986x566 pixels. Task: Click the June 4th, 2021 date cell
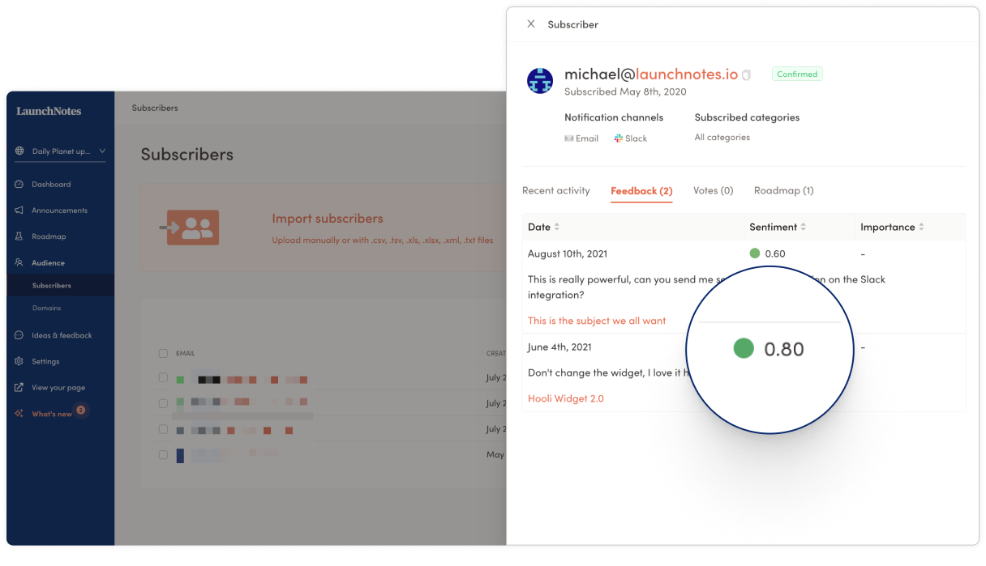point(559,347)
